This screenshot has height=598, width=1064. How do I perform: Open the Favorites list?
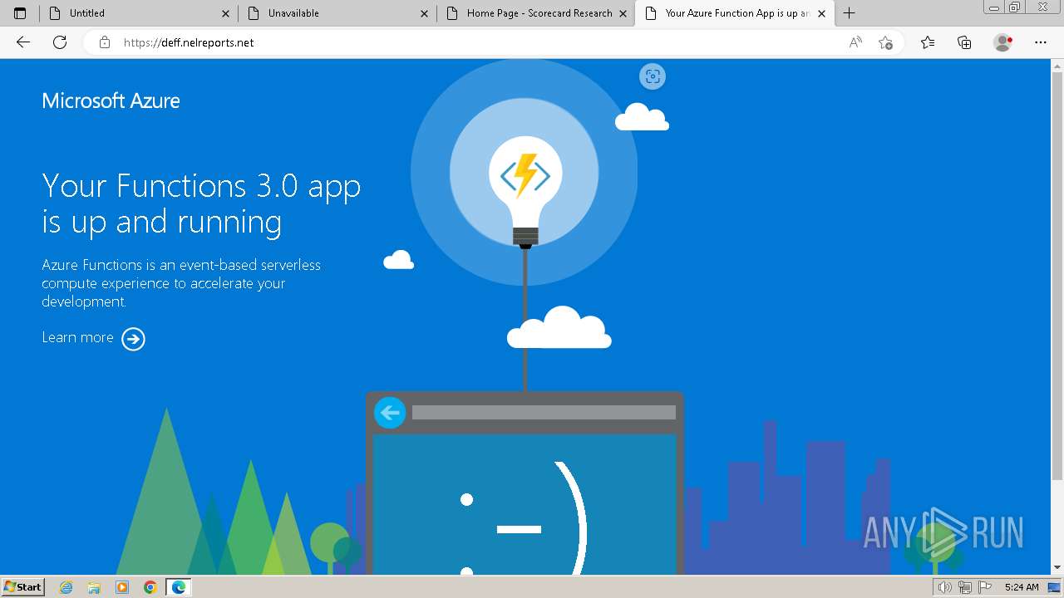928,42
